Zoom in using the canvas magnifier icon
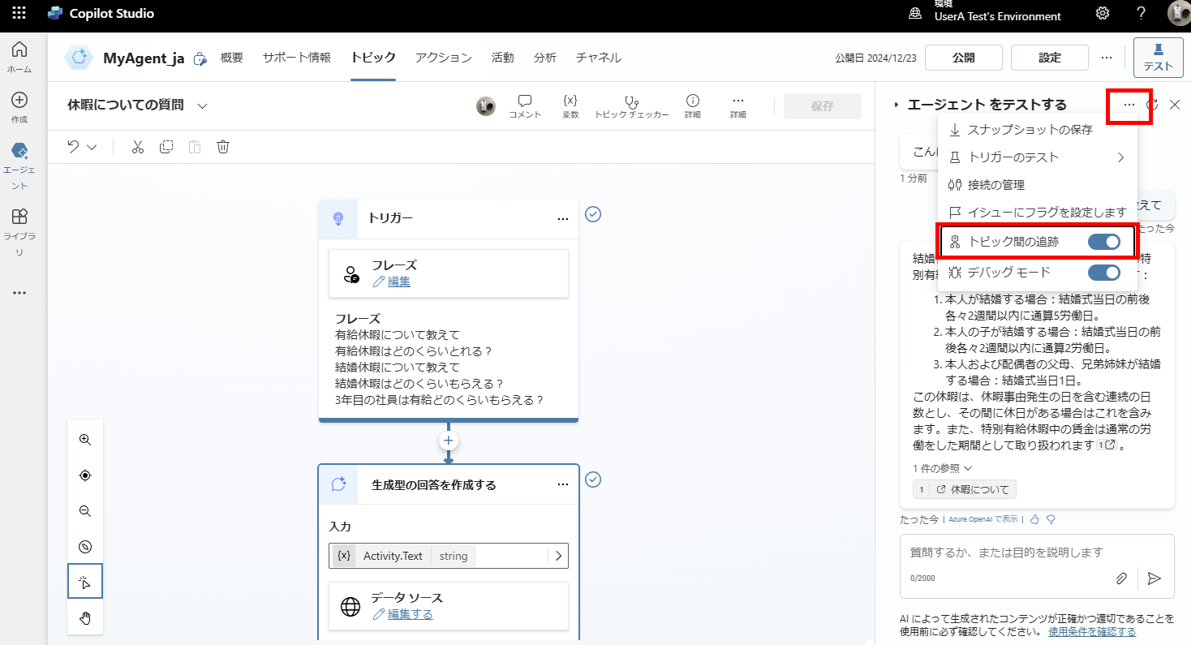The image size is (1191, 645). 84,439
